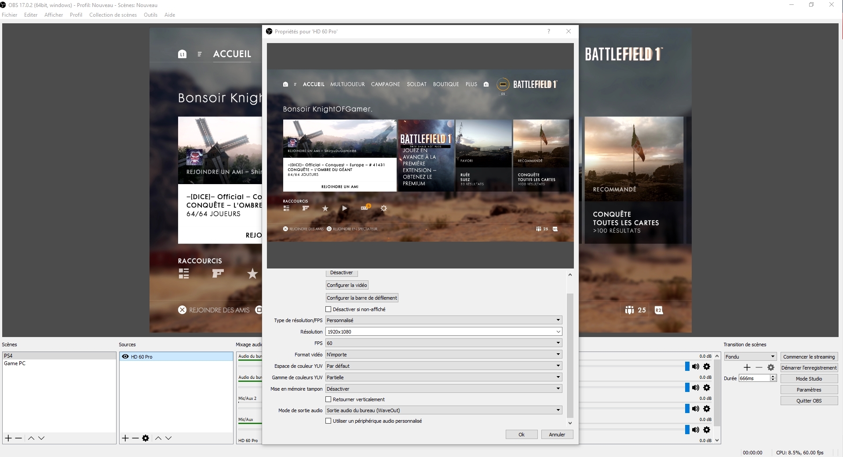Open source properties via the Sources gear icon
Image resolution: width=843 pixels, height=457 pixels.
146,438
